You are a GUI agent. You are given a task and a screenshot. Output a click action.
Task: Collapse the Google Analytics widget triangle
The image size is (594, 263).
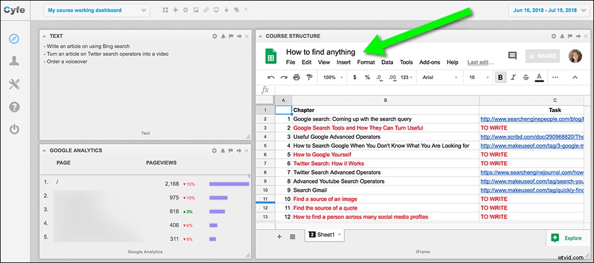44,150
